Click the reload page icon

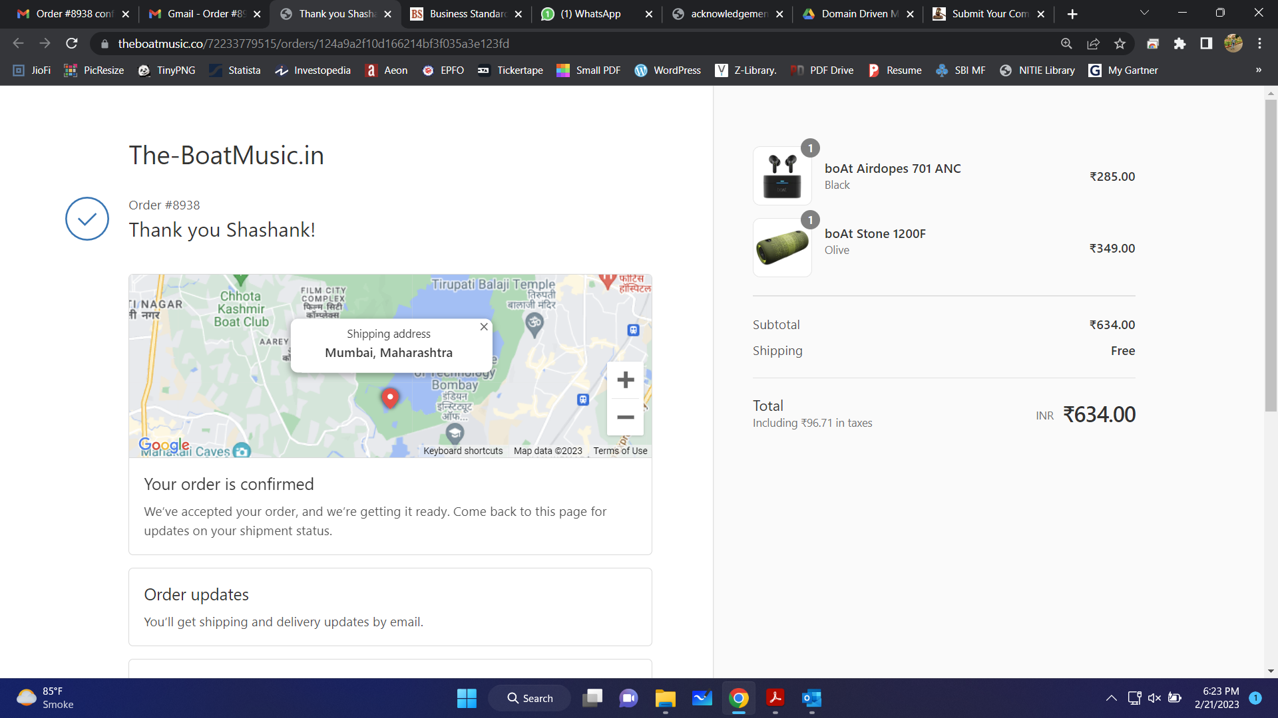[x=72, y=43]
